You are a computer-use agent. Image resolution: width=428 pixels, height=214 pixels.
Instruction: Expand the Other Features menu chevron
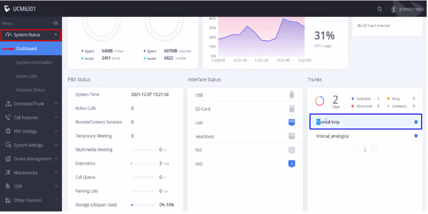pyautogui.click(x=56, y=200)
